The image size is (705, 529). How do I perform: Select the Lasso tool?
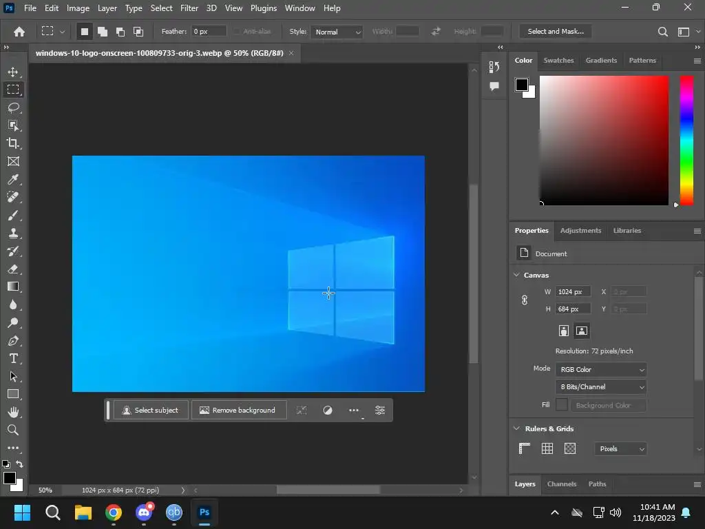[x=13, y=107]
